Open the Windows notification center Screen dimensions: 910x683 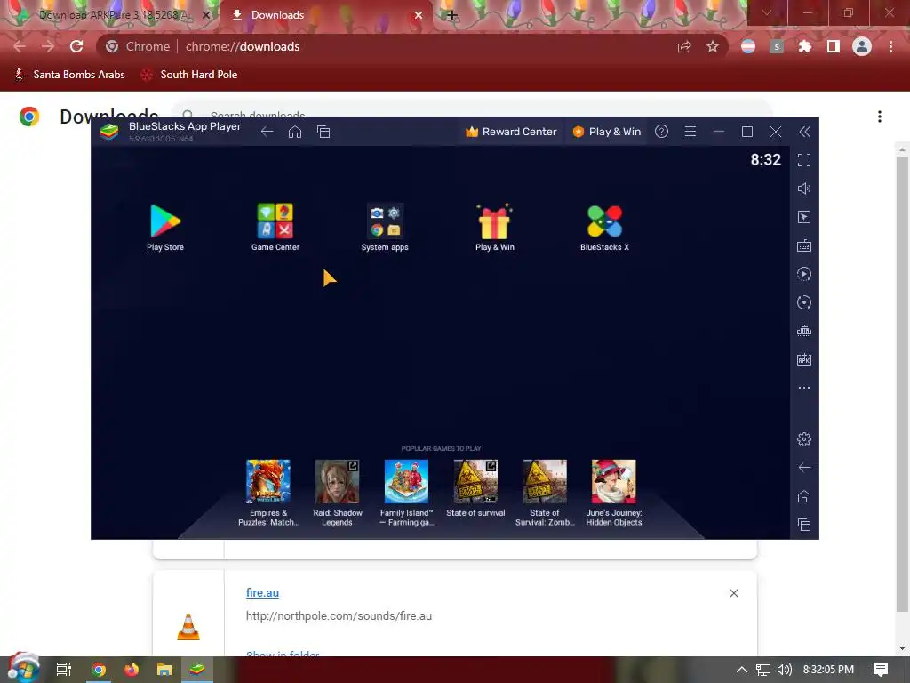881,670
